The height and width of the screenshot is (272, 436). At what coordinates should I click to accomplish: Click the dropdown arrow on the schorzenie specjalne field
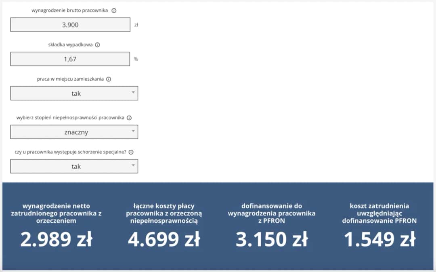pos(133,166)
